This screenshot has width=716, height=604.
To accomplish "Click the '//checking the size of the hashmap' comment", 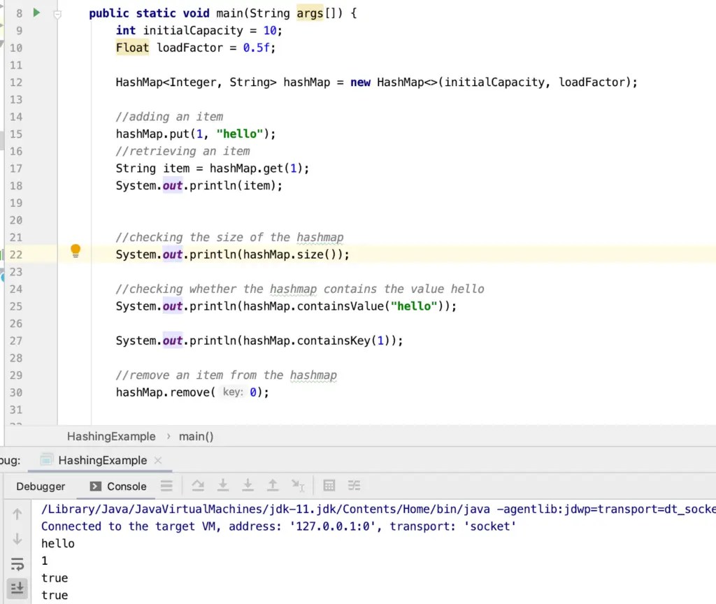I will [x=229, y=238].
